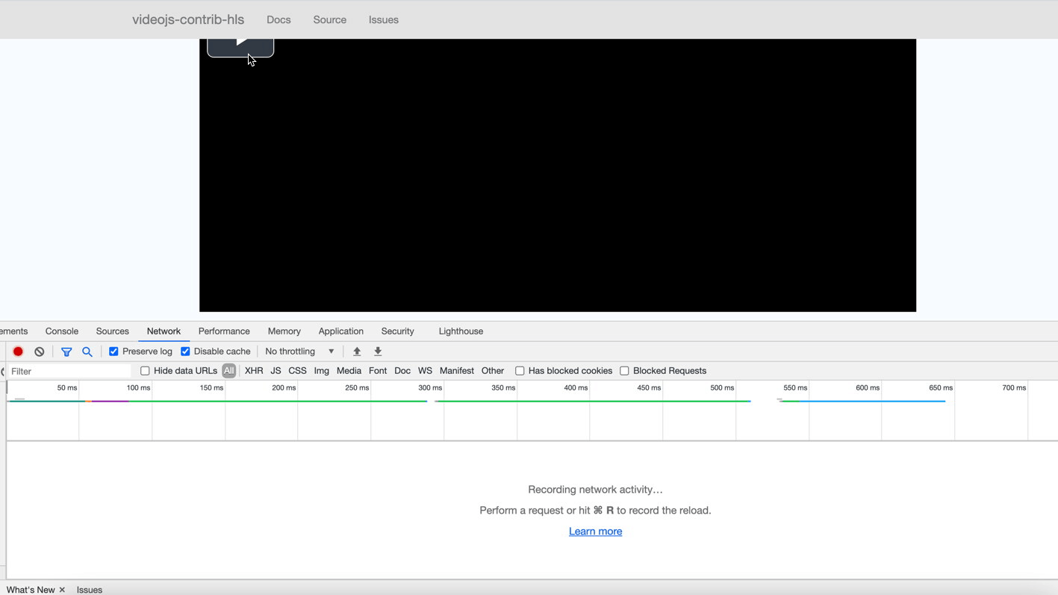Select the What's New drawer tab
The image size is (1058, 595).
(31, 590)
